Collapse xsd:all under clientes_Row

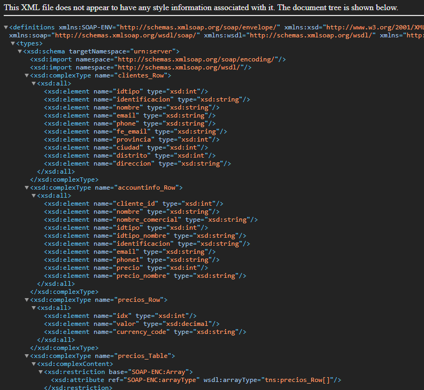tap(34, 83)
